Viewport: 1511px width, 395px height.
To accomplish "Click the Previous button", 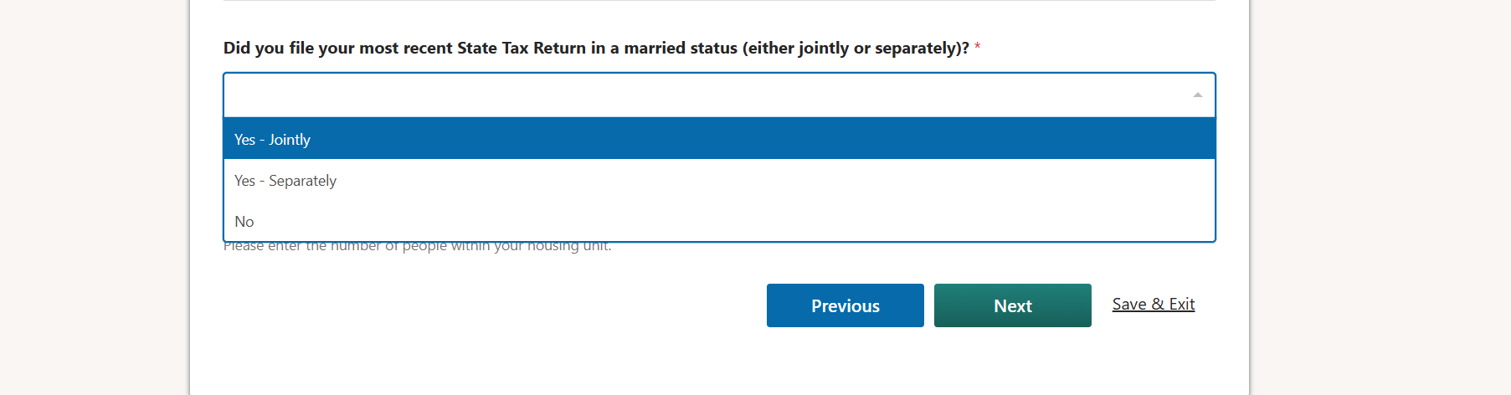I will pos(845,305).
